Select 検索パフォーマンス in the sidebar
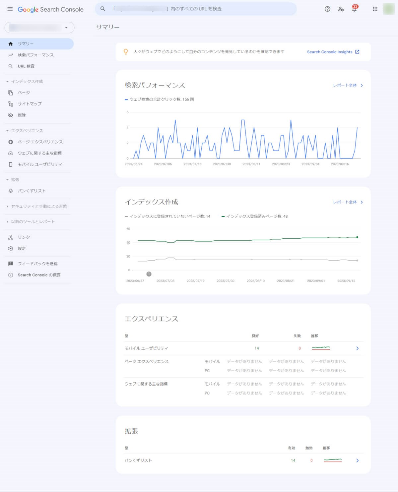 point(35,55)
